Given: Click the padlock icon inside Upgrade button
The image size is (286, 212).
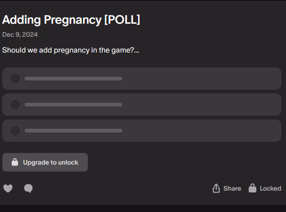Looking at the screenshot, I should point(15,162).
